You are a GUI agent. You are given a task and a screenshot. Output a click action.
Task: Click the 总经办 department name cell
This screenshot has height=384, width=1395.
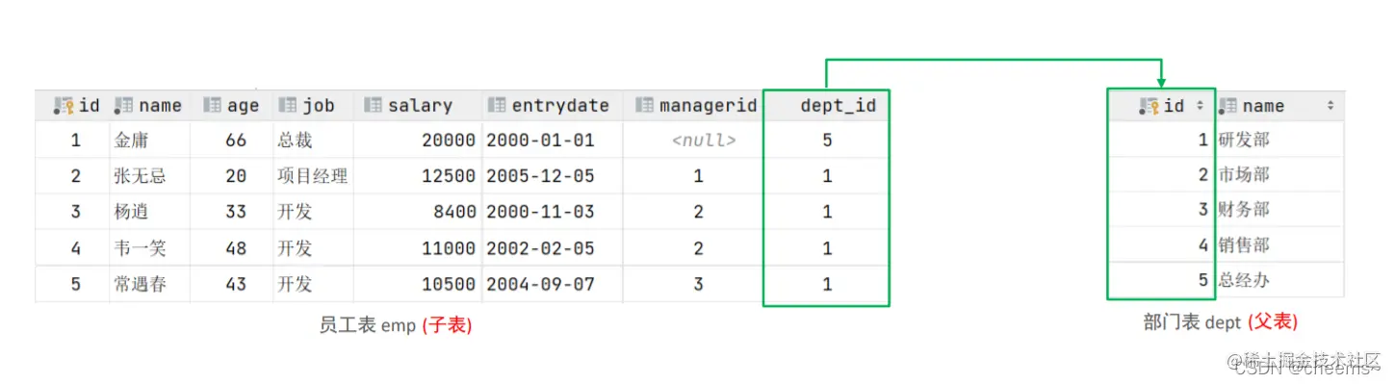pyautogui.click(x=1244, y=281)
